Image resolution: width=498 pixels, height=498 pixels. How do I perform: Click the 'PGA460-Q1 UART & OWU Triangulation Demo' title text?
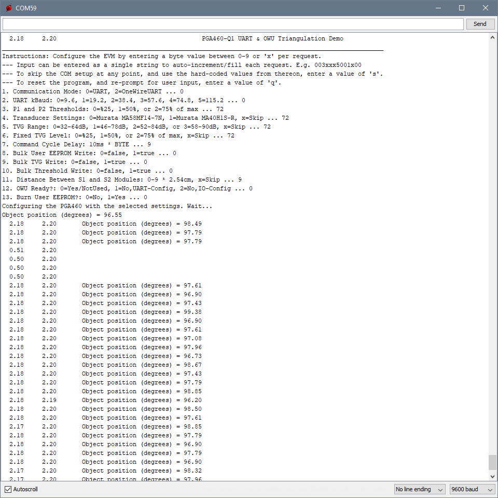coord(272,38)
